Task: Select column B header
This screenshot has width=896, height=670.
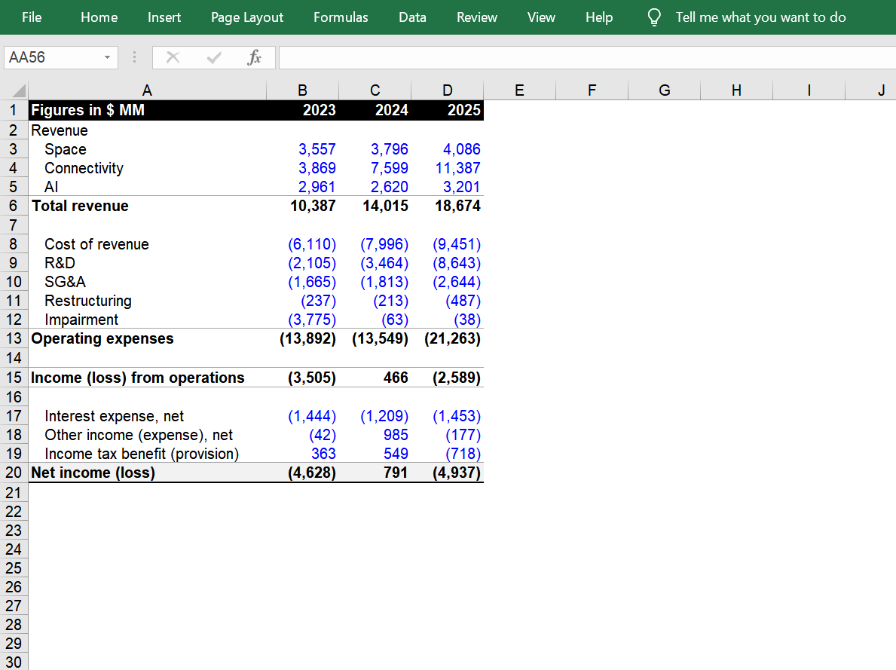Action: (x=302, y=90)
